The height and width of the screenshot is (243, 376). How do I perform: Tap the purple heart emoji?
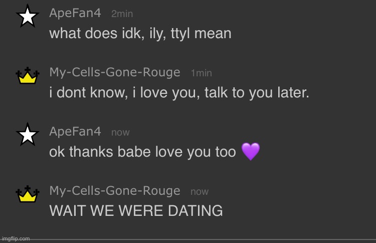pyautogui.click(x=251, y=151)
